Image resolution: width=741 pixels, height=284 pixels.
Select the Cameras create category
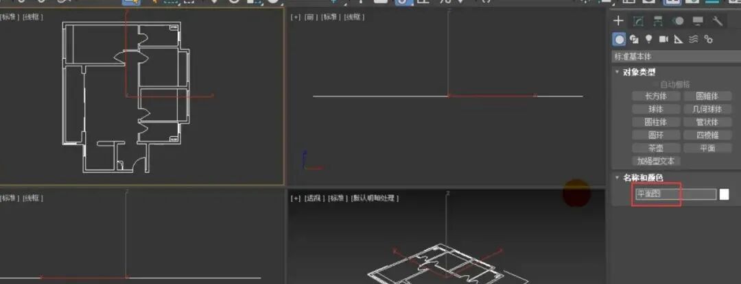pos(663,39)
